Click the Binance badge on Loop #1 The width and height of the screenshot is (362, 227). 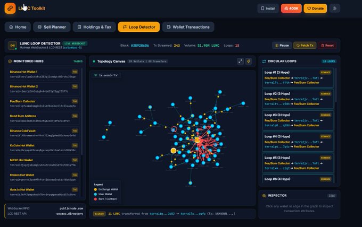click(325, 73)
